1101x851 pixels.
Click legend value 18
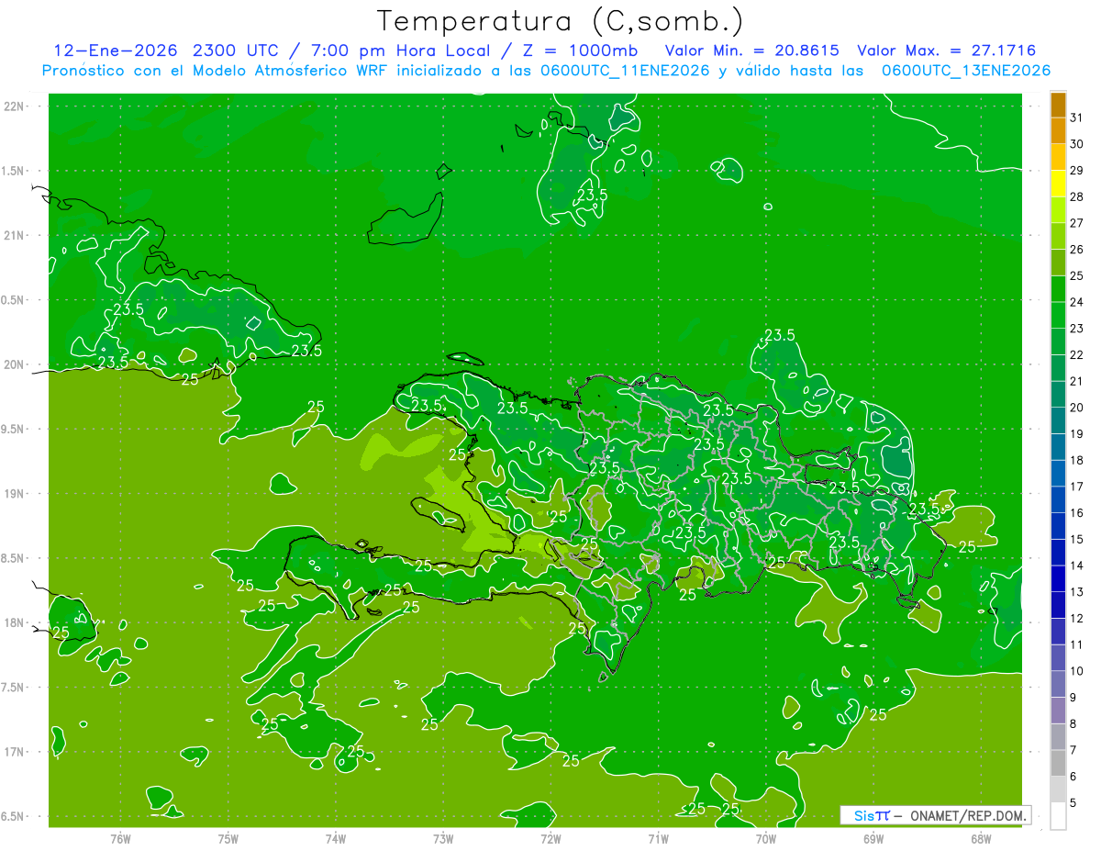coord(1077,460)
